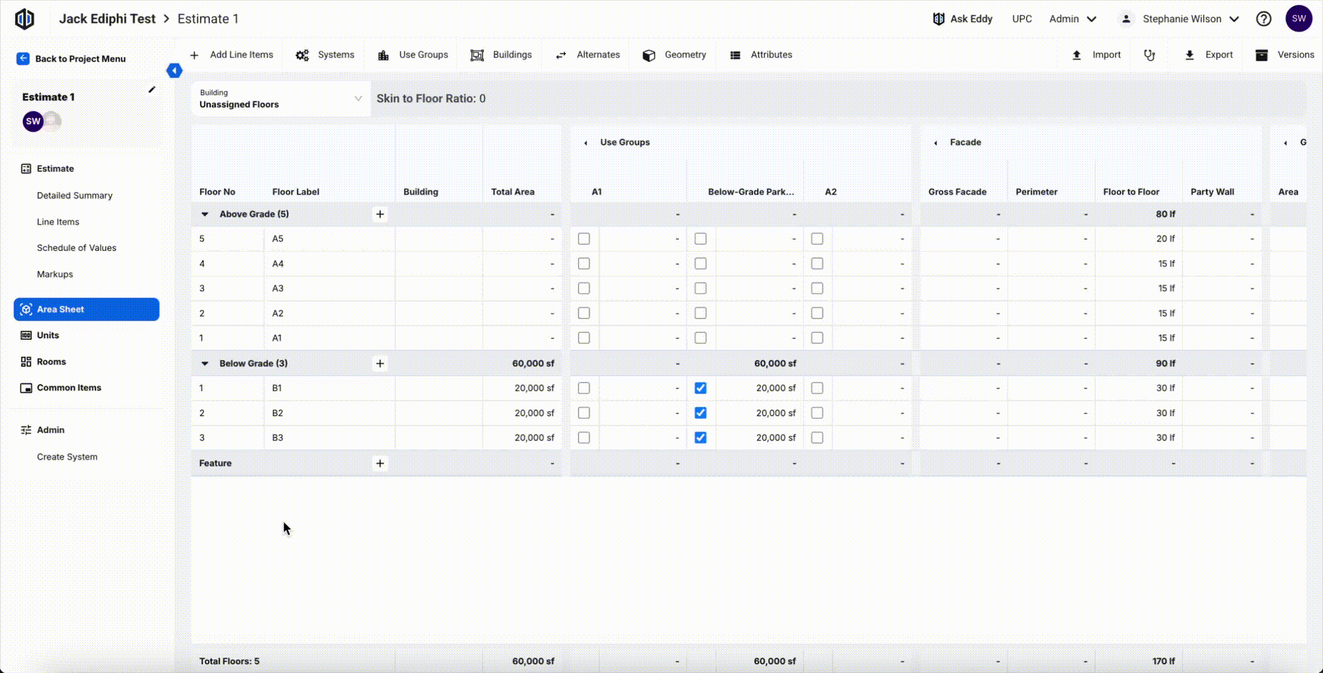Open the help question mark icon
Screen dimensions: 1323x673
1263,19
